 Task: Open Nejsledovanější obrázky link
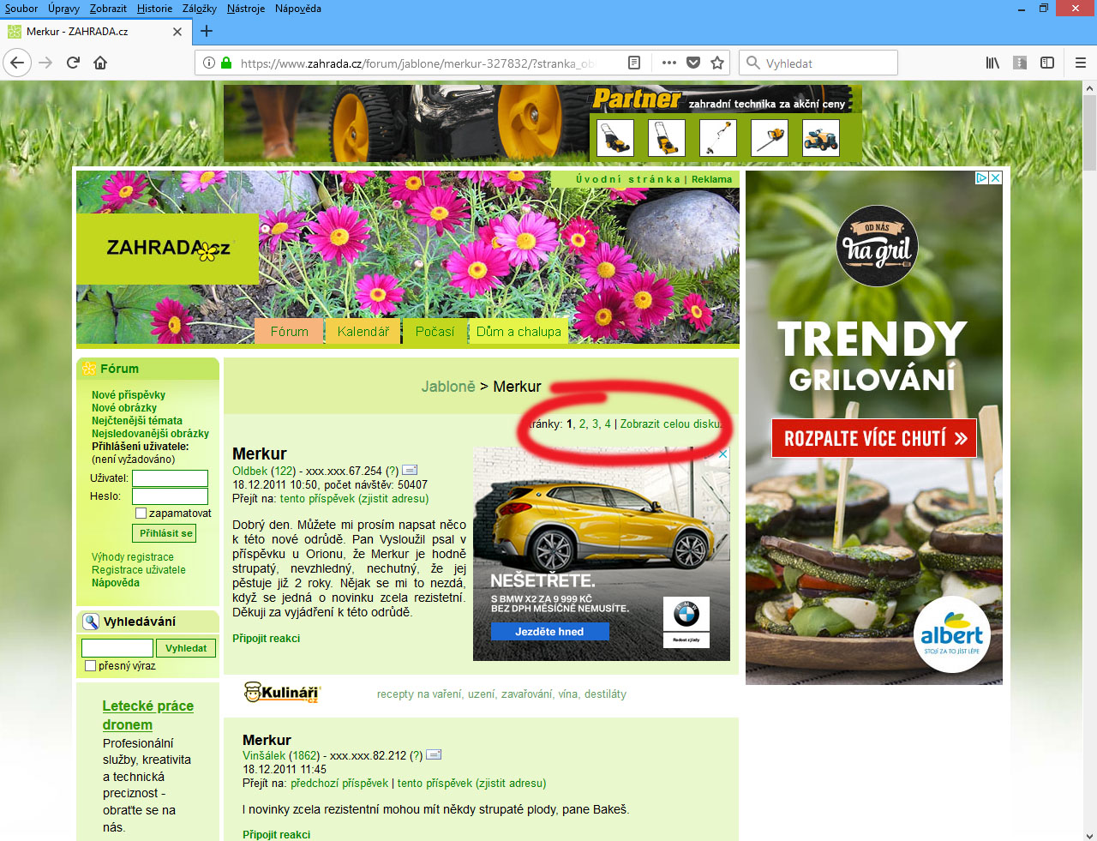tap(150, 434)
